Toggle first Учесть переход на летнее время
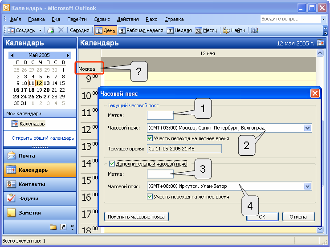 pos(150,138)
